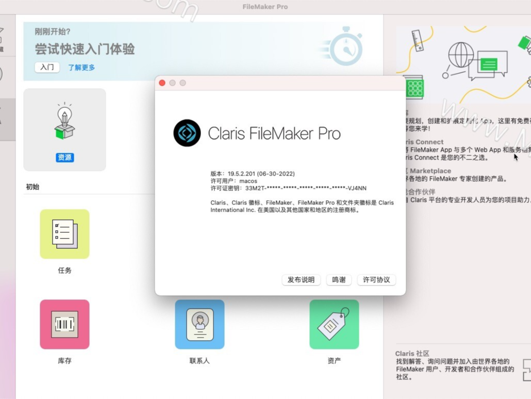Image resolution: width=531 pixels, height=399 pixels.
Task: Open the 任务 (Tasks) starter solution
Action: (64, 234)
